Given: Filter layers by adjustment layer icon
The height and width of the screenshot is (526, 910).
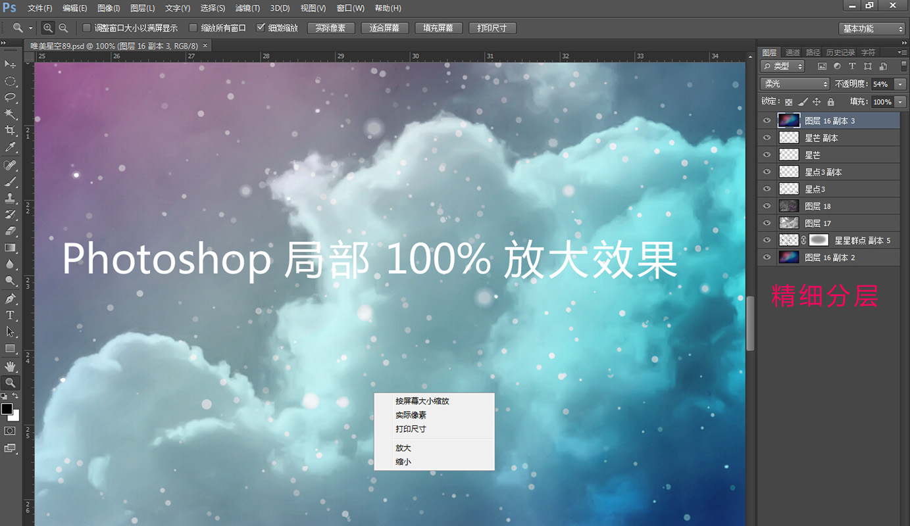Looking at the screenshot, I should (x=837, y=66).
